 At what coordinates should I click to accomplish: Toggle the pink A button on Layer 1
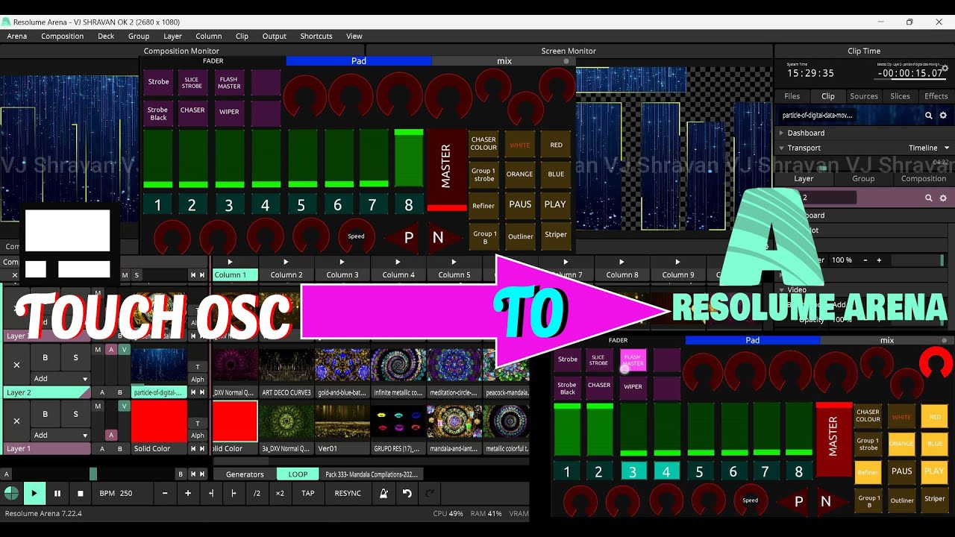(x=111, y=435)
